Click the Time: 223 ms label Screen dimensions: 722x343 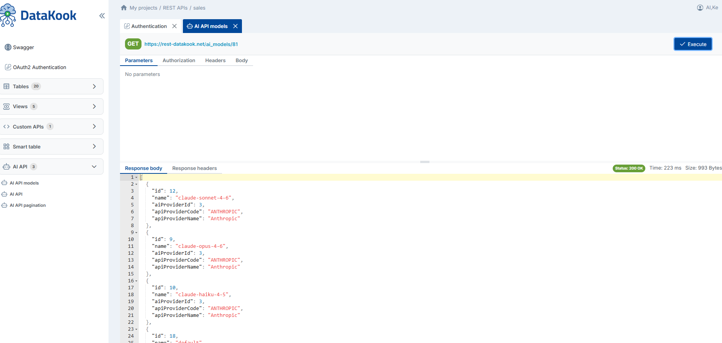[x=665, y=168]
